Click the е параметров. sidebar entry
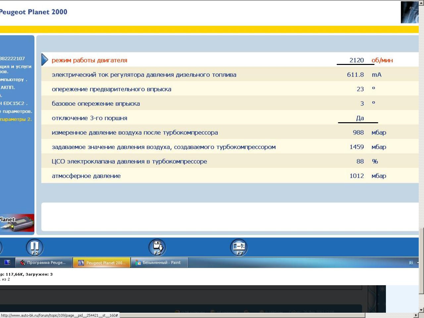 [x=16, y=111]
